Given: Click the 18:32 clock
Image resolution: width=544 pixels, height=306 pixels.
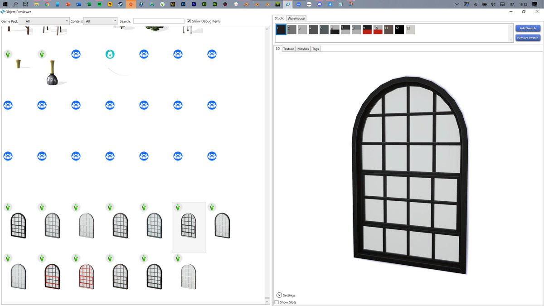Looking at the screenshot, I should 523,4.
